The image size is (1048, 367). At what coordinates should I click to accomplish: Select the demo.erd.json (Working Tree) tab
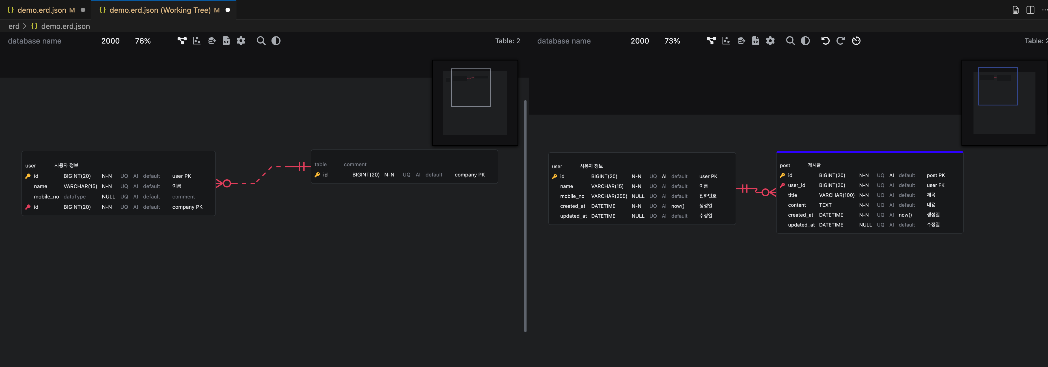[159, 10]
